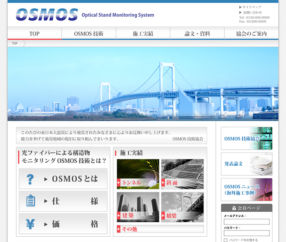
Task: Click the 光ファイバーによる構造物 heading text
Action: coord(56,153)
